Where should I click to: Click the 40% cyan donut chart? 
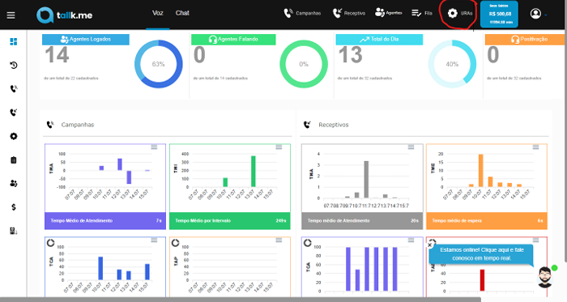coord(452,64)
